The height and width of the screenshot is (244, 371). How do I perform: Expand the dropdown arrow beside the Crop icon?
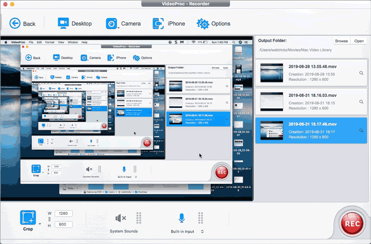click(40, 224)
